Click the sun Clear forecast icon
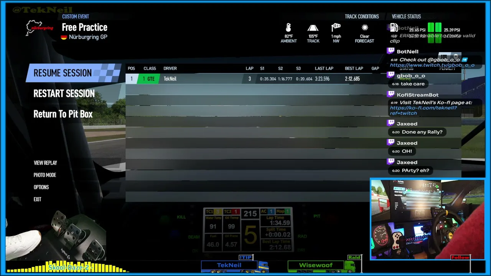The width and height of the screenshot is (491, 276). click(364, 28)
